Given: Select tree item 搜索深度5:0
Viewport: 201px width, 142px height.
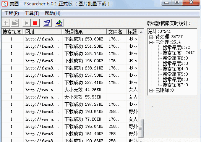Looking at the screenshot, I should click(175, 74).
